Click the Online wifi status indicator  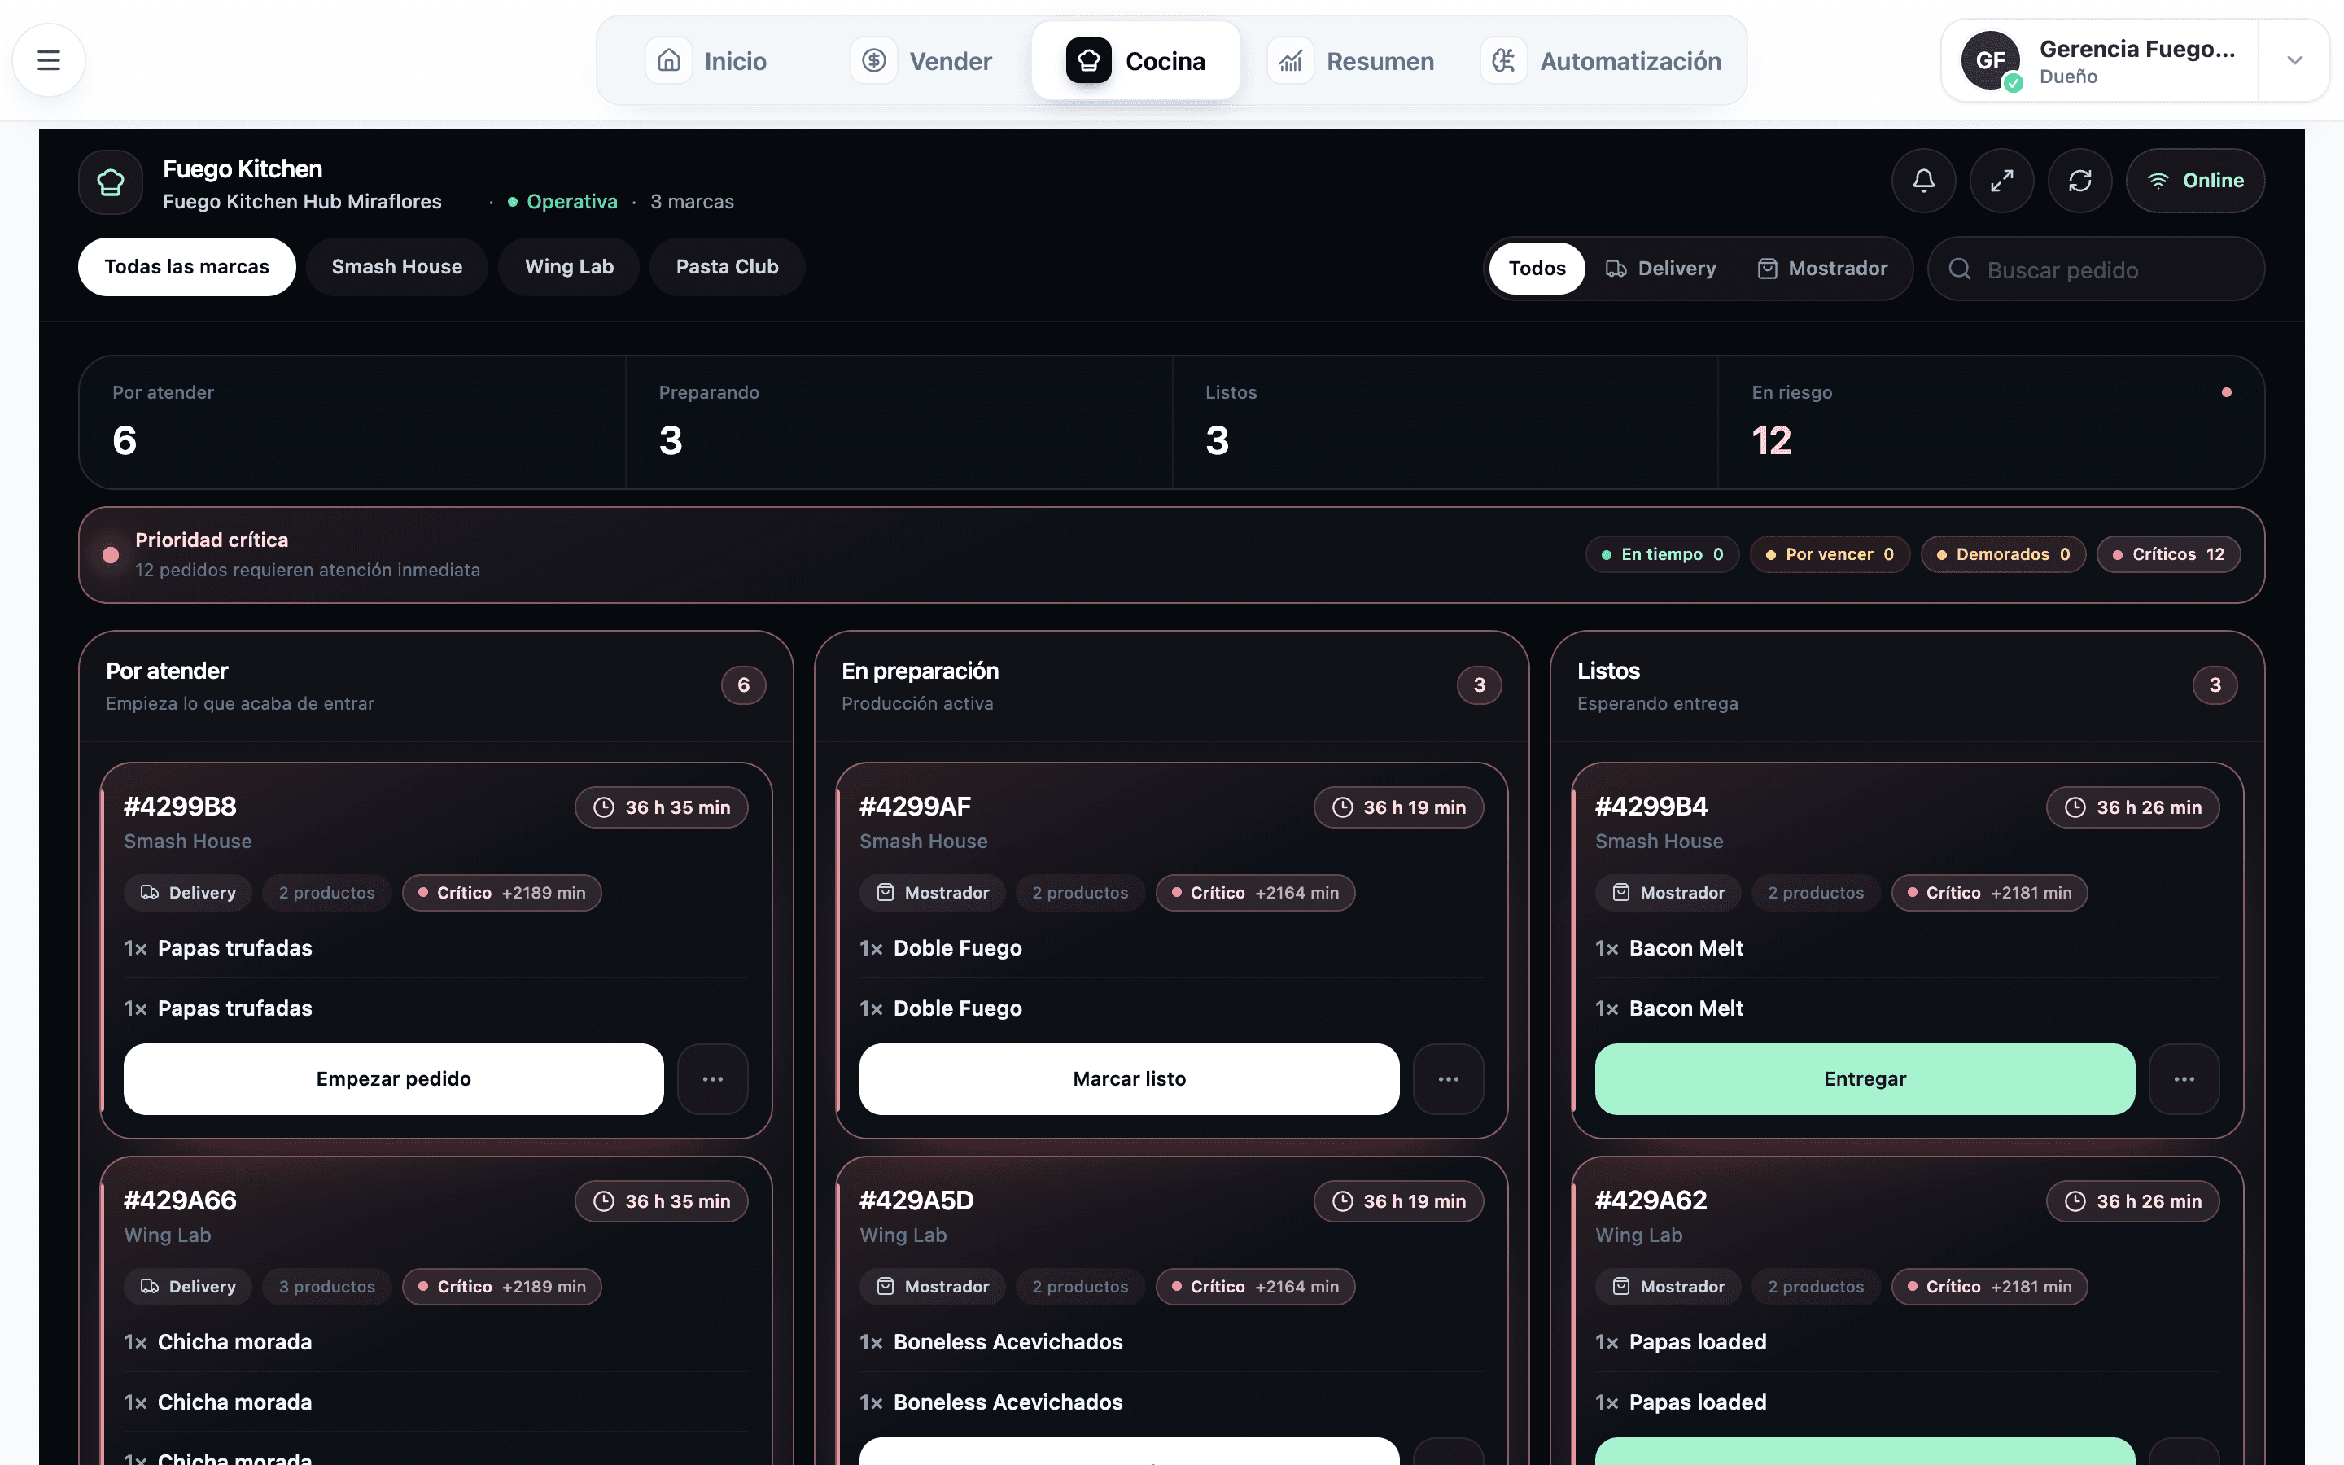coord(2195,180)
